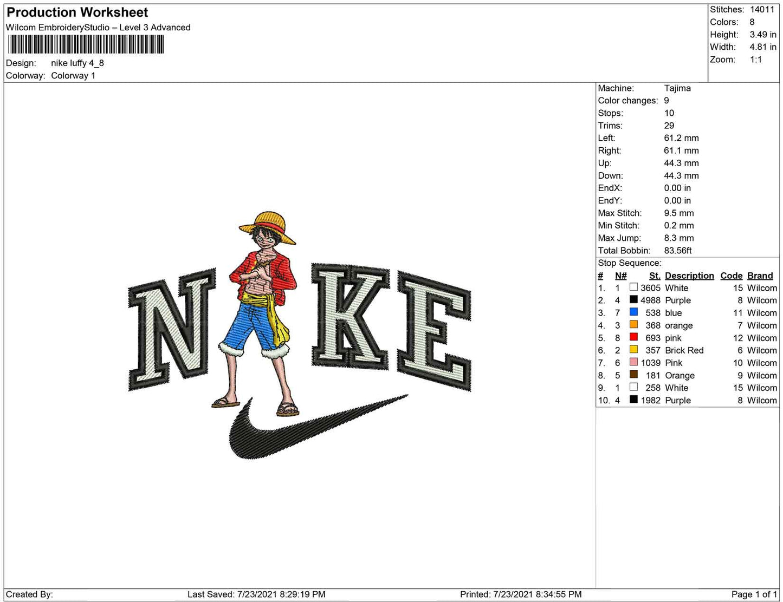Click "Wilcom EmbroideryStudio – Level 3 Advanced" text
Screen dimensions: 783x602
[98, 28]
